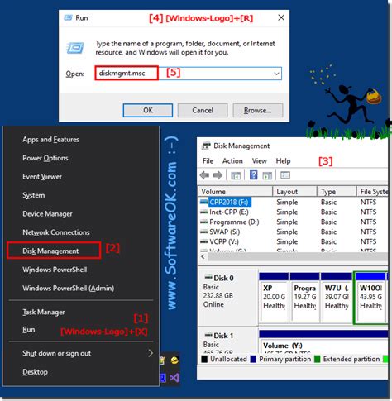Click the Forward arrow in Disk Management toolbar
The width and height of the screenshot is (392, 401).
click(218, 175)
